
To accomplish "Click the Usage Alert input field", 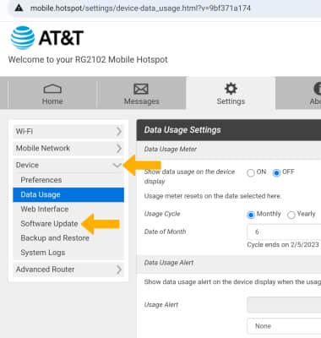I will pyautogui.click(x=284, y=304).
